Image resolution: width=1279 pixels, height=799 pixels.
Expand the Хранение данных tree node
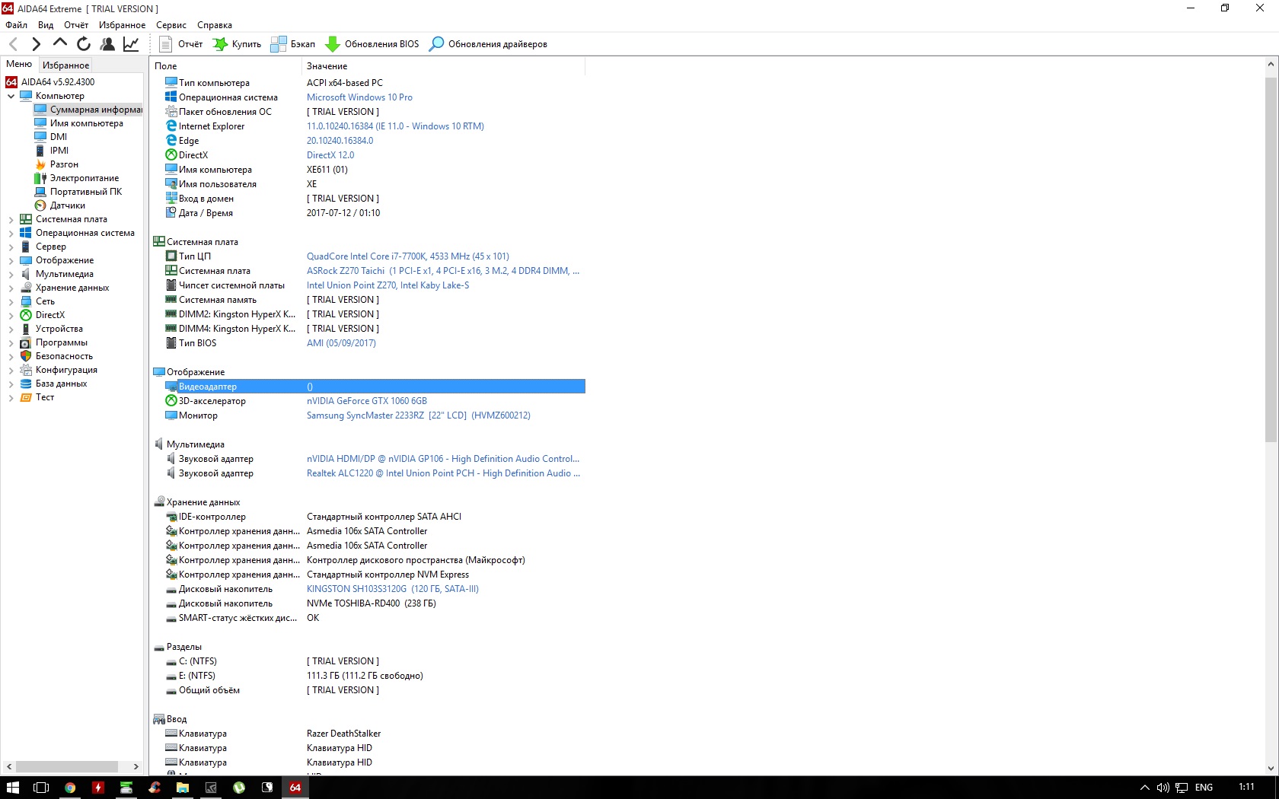[x=11, y=288]
